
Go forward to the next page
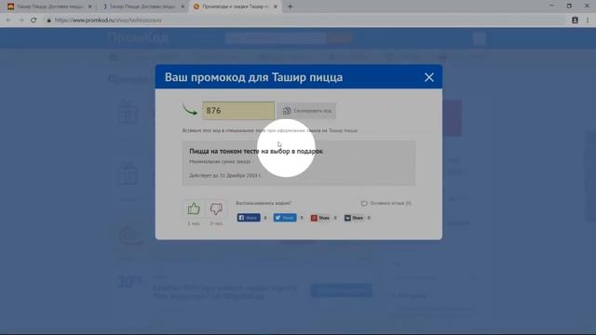tap(20, 20)
